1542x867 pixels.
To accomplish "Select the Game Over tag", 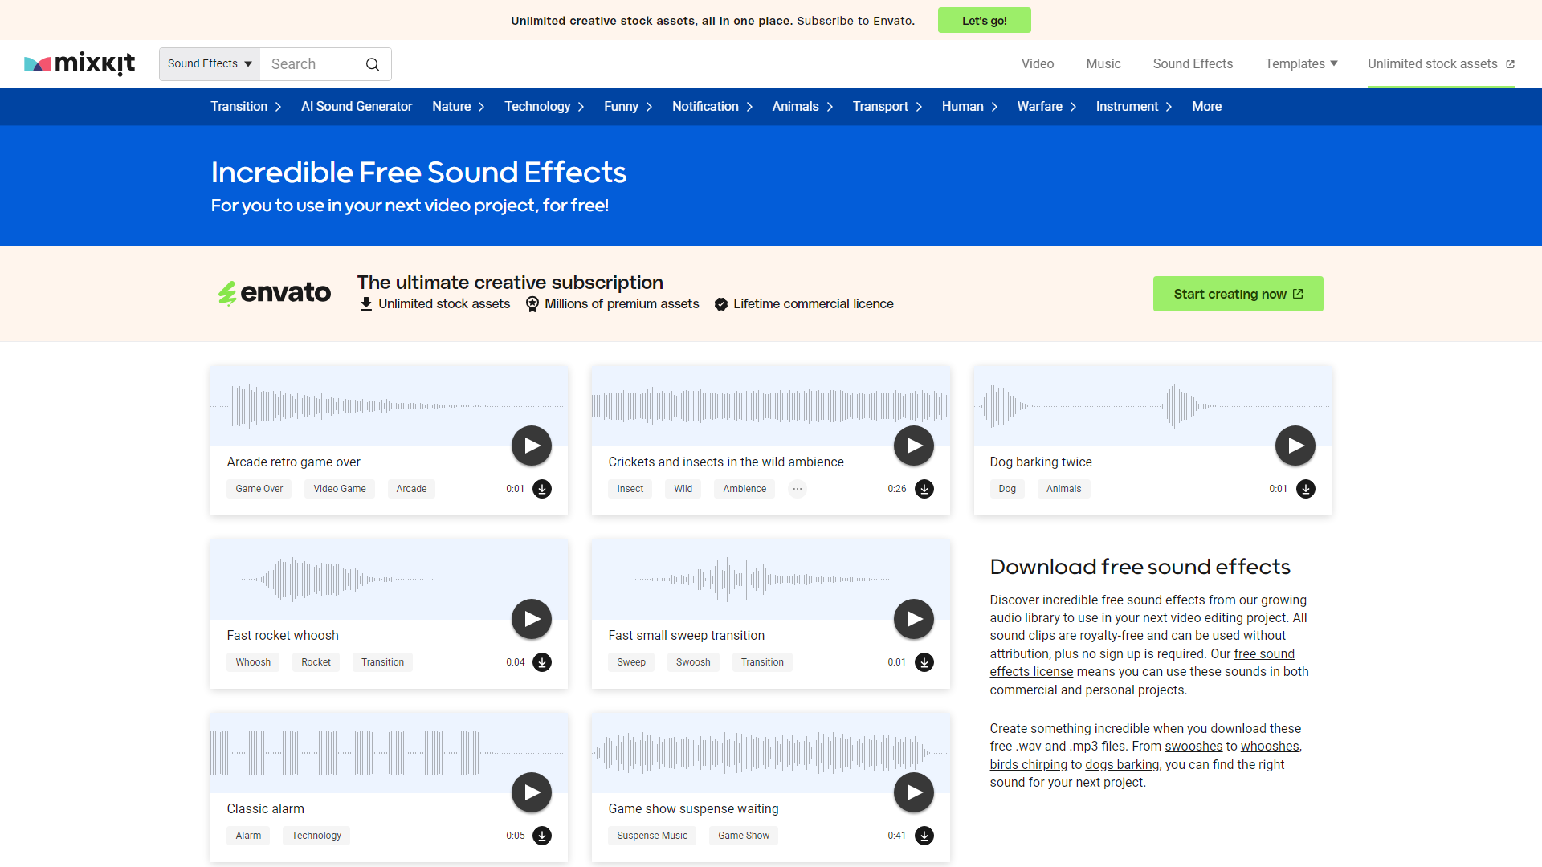I will pyautogui.click(x=259, y=489).
